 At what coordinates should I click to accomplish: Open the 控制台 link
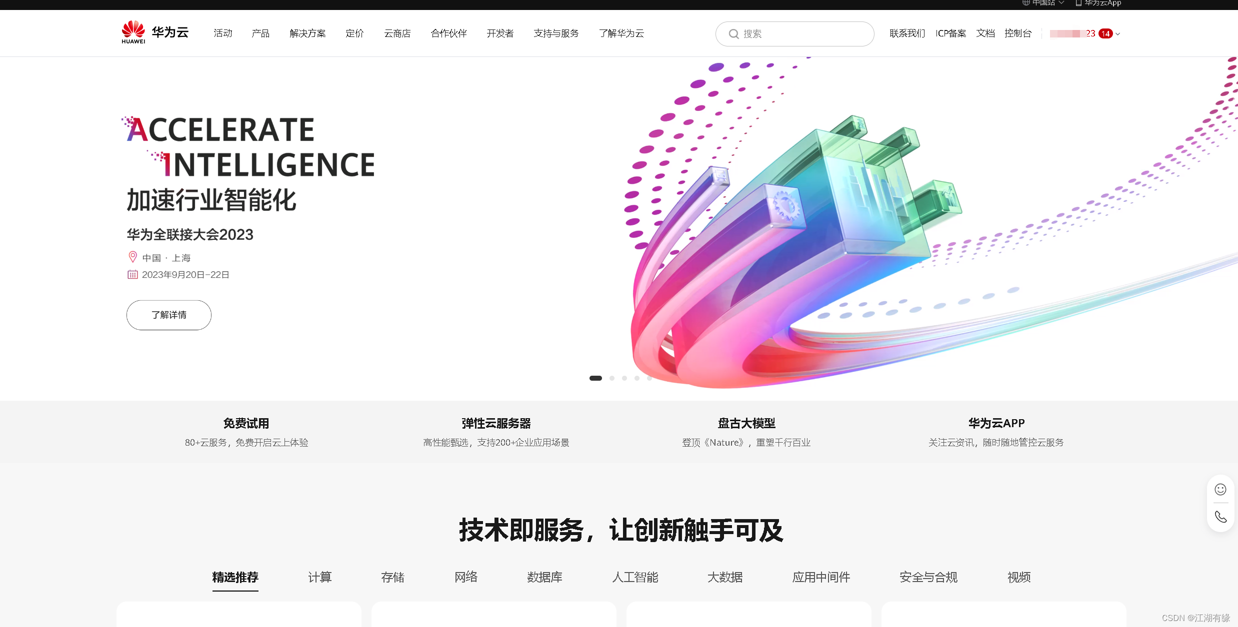click(1017, 33)
